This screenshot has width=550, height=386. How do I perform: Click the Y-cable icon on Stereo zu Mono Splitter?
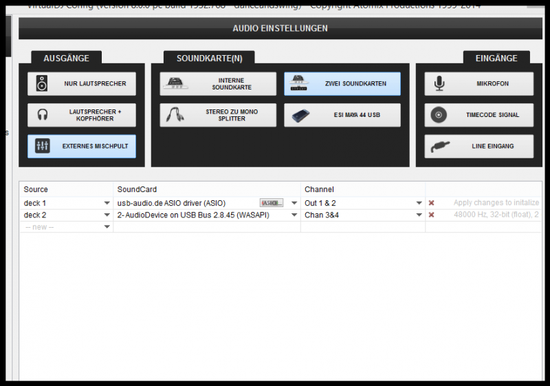click(175, 115)
